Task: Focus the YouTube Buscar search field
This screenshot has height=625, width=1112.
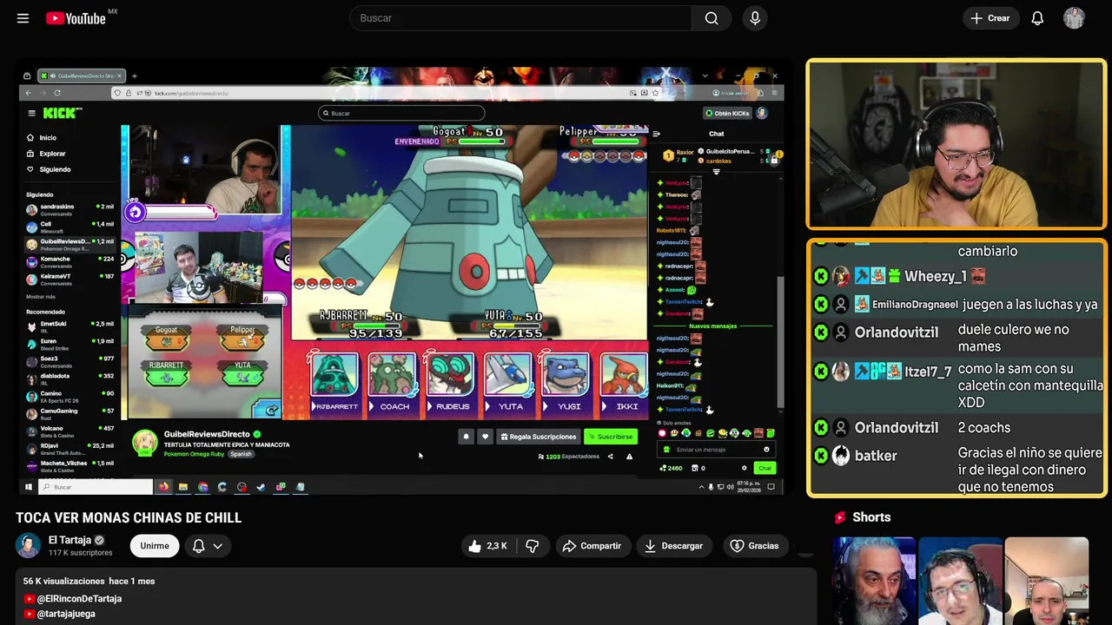Action: [520, 18]
